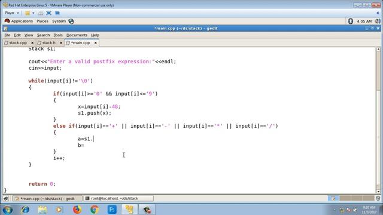
Task: Open the System menu
Action: 59,21
